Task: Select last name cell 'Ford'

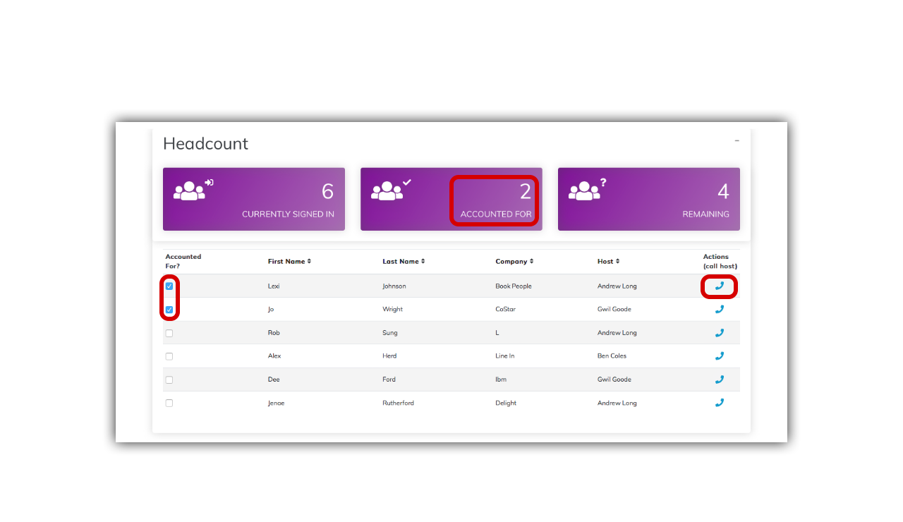Action: click(x=389, y=380)
